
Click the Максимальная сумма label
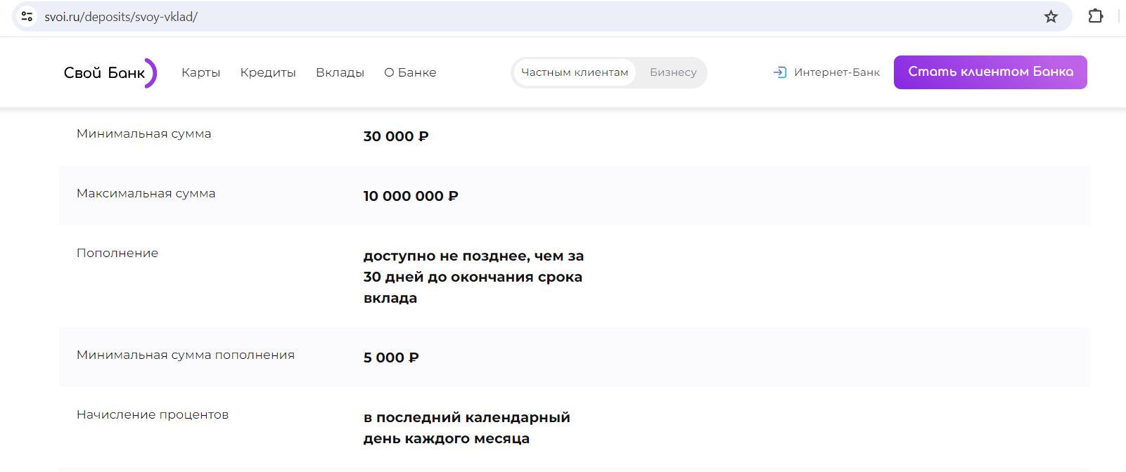coord(146,193)
